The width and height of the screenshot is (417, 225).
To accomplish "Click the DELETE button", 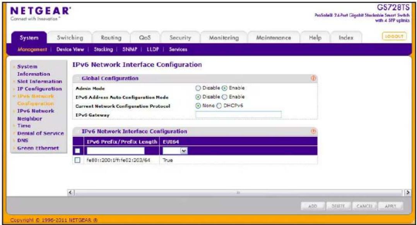I will click(338, 206).
